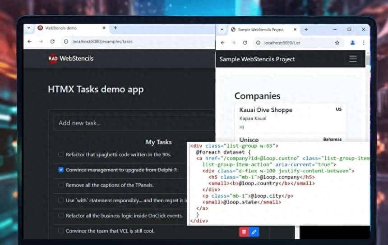Check the Use 'with' statement responsibly task
The height and width of the screenshot is (245, 388).
(60, 200)
